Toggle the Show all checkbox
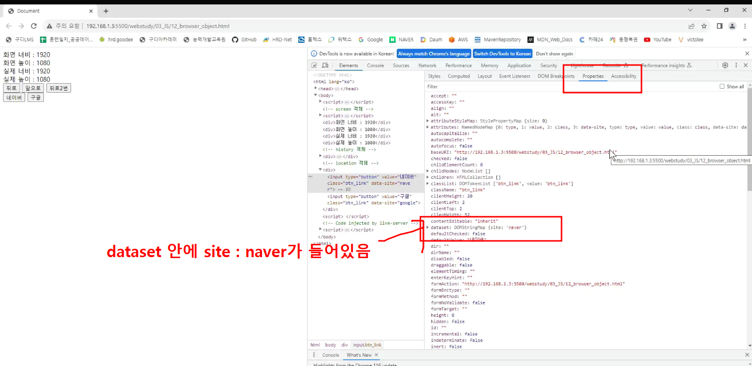 point(722,87)
